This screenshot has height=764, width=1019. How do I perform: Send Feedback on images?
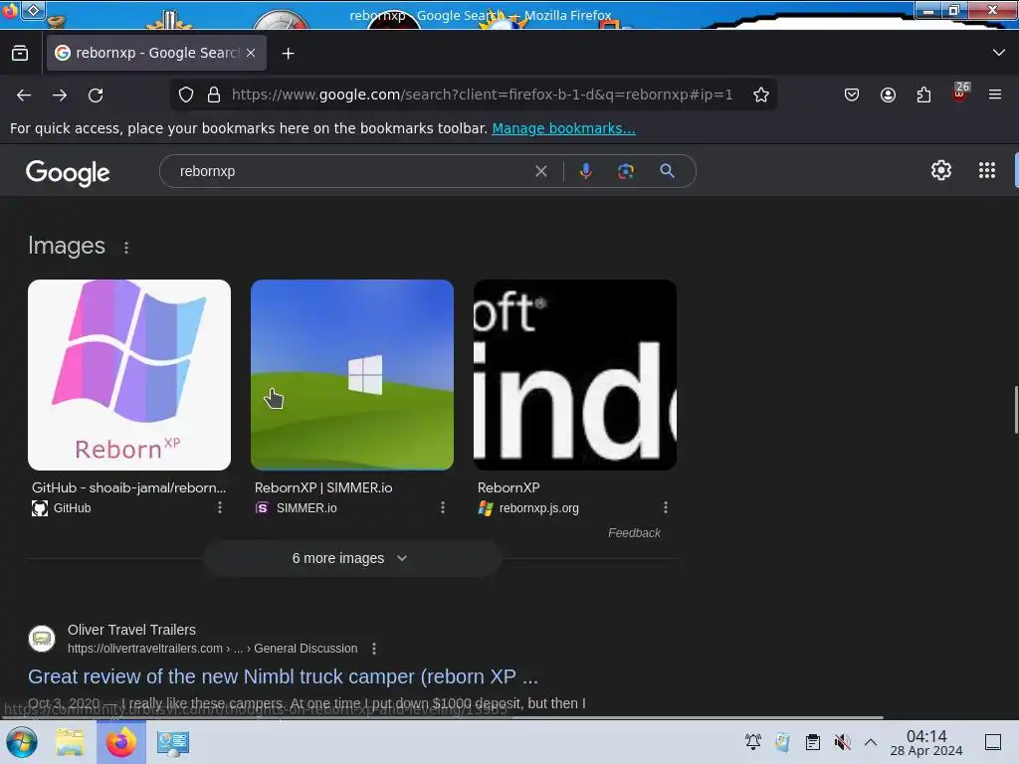click(634, 533)
